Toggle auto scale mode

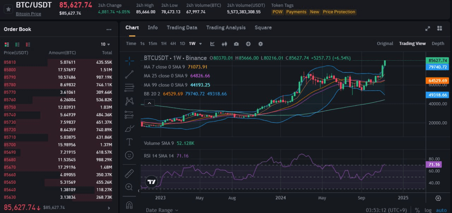441,210
